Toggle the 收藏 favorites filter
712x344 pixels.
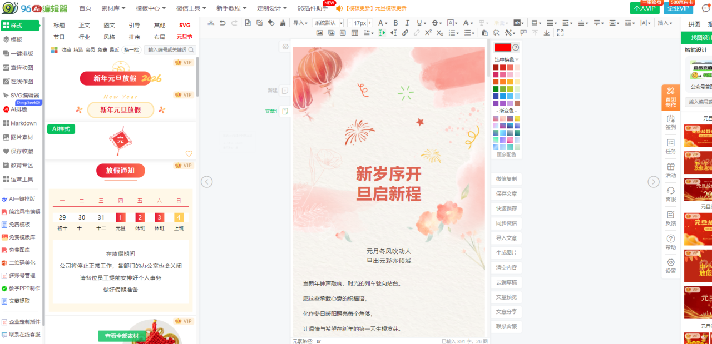(x=66, y=49)
